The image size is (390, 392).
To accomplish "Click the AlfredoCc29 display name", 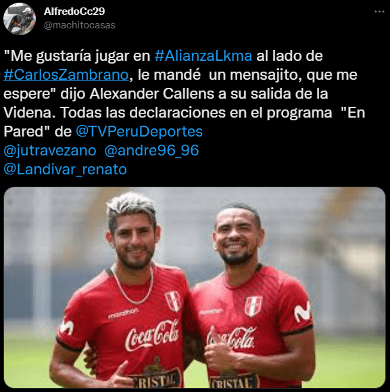I will pyautogui.click(x=74, y=11).
